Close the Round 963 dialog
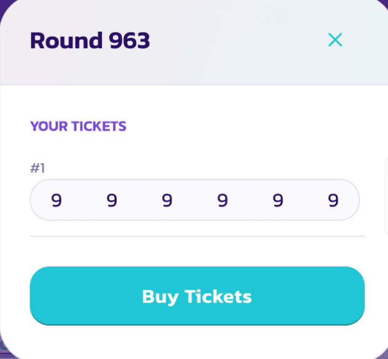The height and width of the screenshot is (359, 388). pos(335,40)
